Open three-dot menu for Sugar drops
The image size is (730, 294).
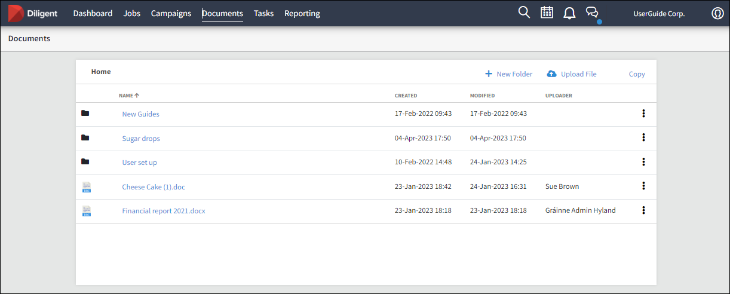point(643,137)
